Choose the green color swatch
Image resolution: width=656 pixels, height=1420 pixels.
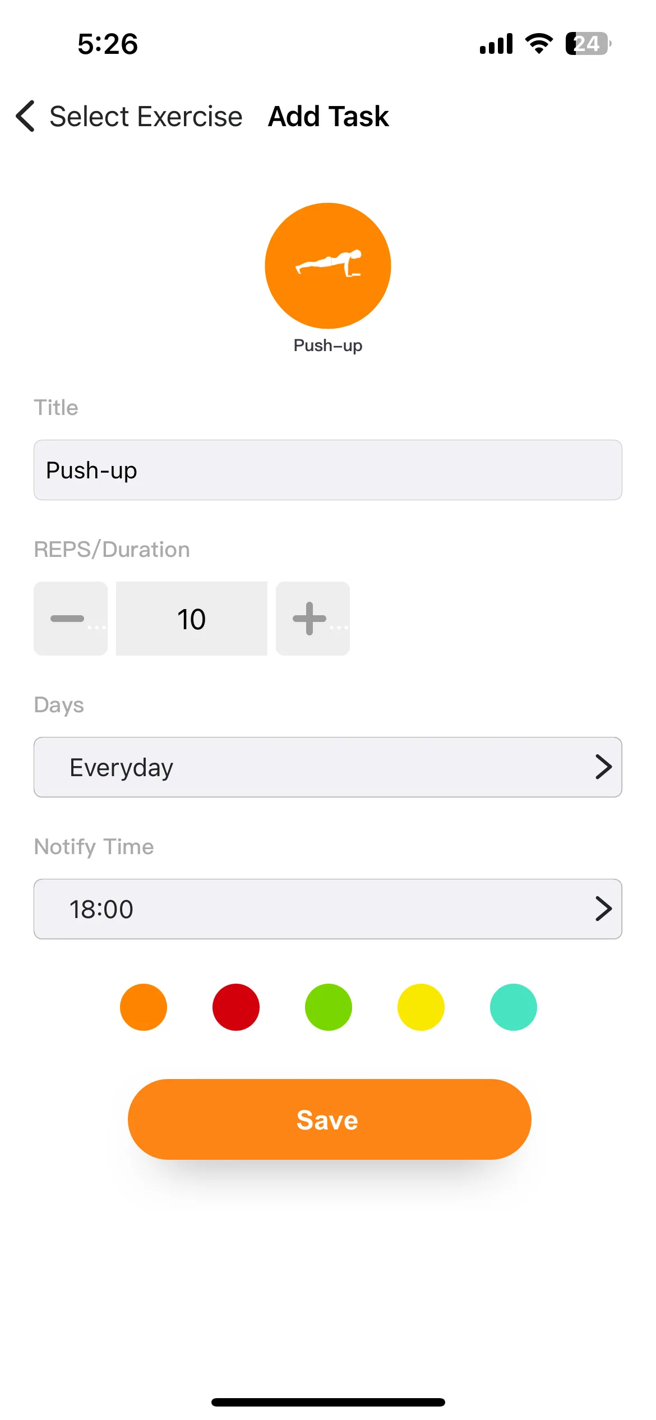(329, 1007)
